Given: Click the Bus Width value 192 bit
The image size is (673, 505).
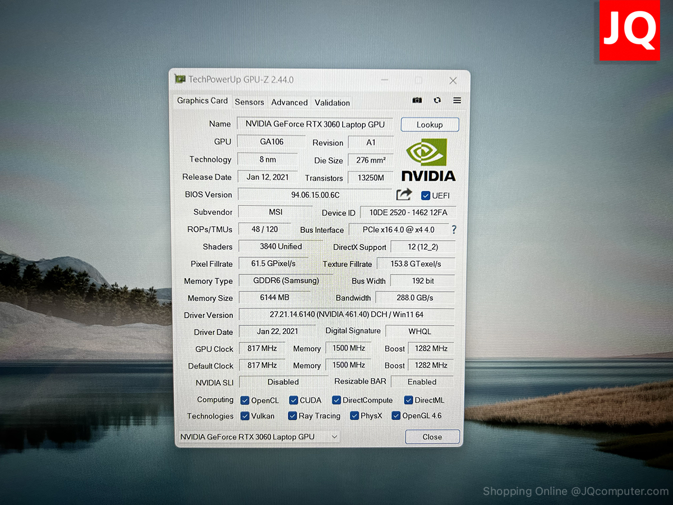Looking at the screenshot, I should (422, 281).
